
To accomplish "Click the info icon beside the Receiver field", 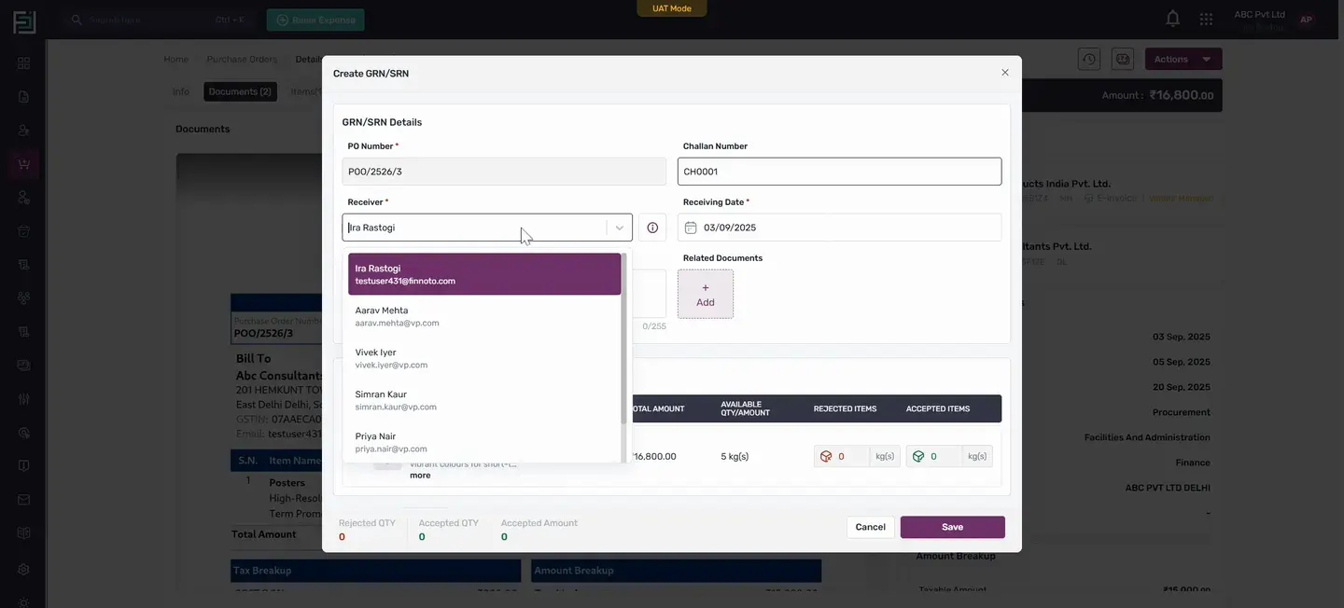I will point(652,228).
